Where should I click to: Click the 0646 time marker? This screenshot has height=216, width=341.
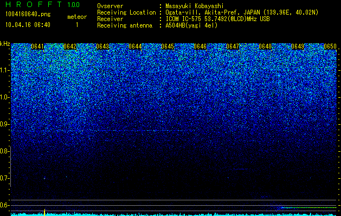click(200, 46)
